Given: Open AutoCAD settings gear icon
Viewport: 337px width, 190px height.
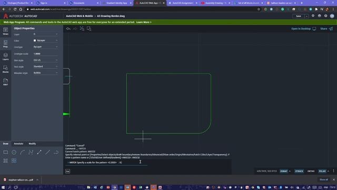Looking at the screenshot, I should (313, 16).
